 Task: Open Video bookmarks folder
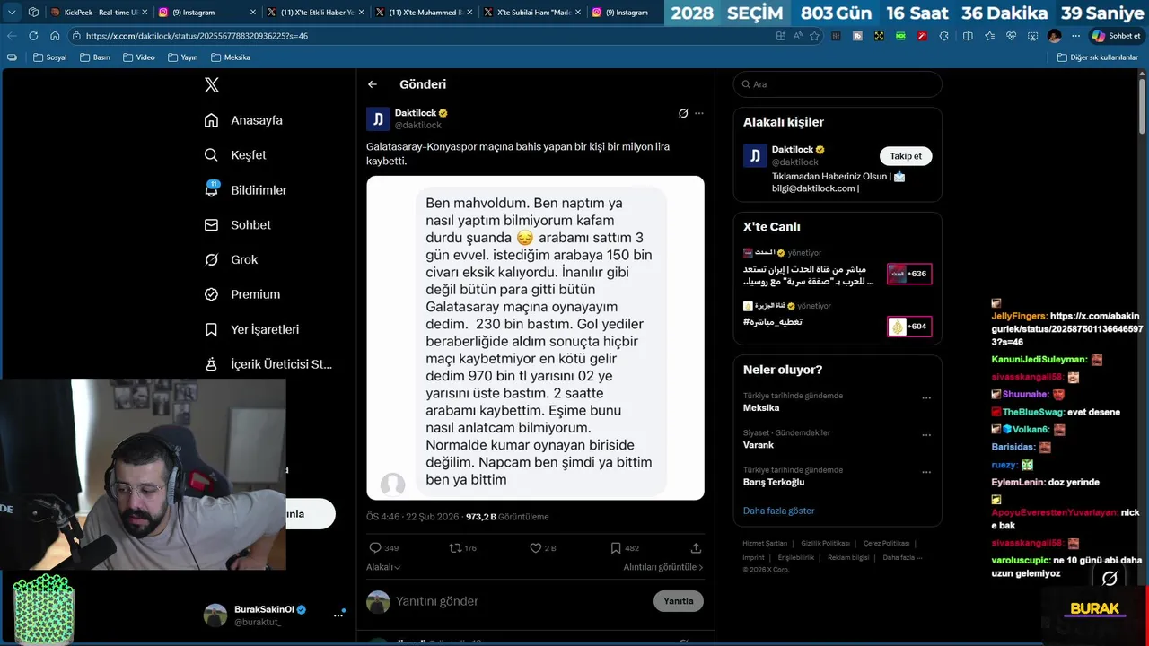coord(138,57)
